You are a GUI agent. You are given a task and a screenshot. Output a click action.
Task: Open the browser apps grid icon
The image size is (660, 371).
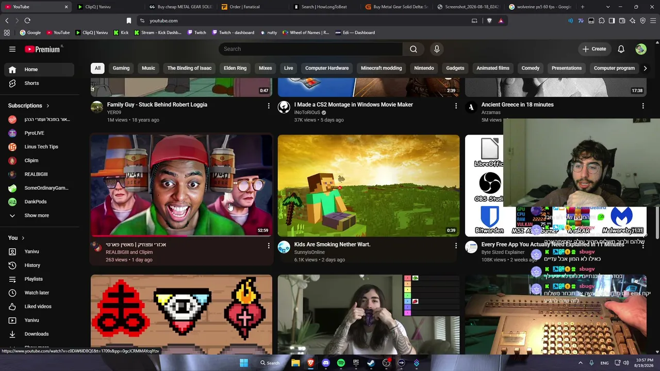coord(7,32)
